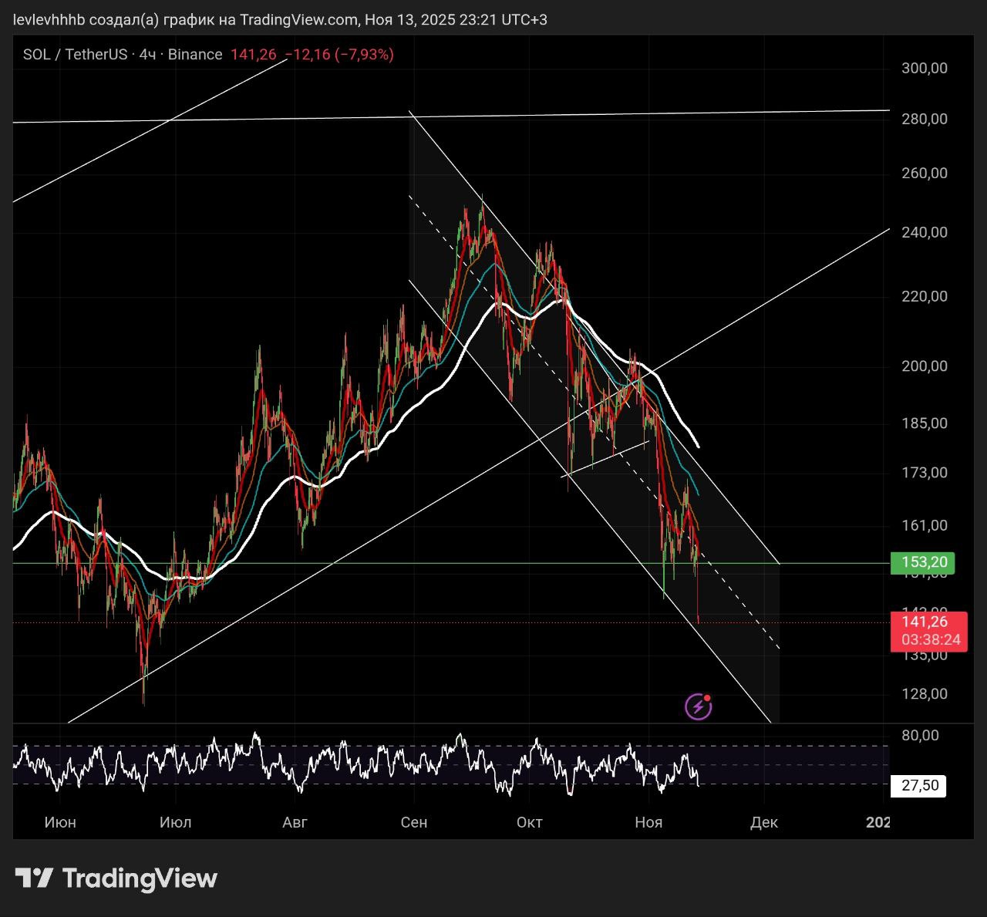Click the 4ч timeframe in chart legend
The width and height of the screenshot is (987, 917).
coord(147,54)
